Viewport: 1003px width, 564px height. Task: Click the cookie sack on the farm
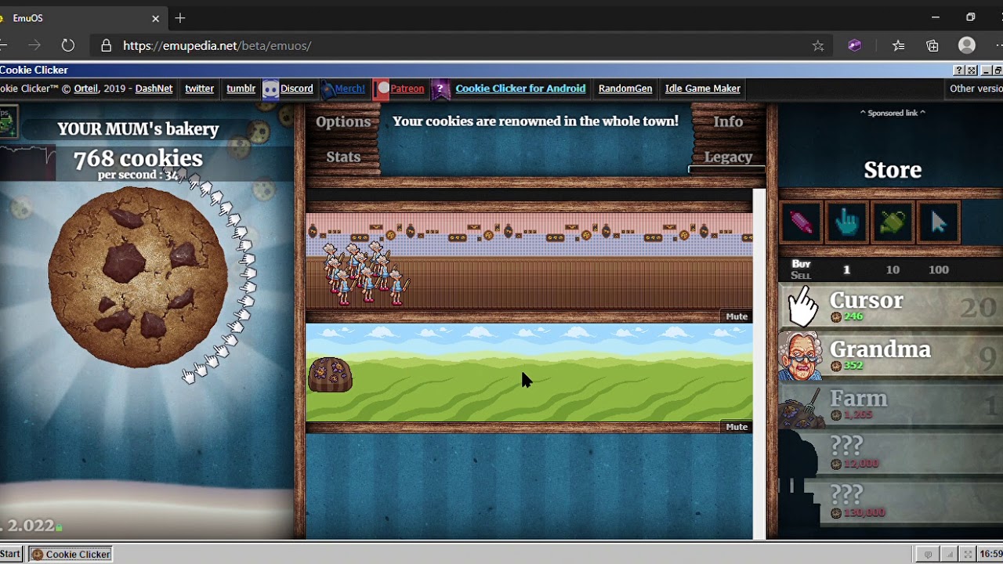point(330,374)
